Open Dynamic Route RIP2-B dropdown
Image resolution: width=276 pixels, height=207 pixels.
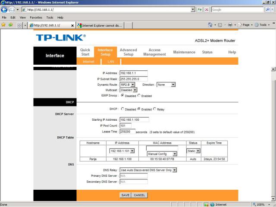tap(127, 85)
